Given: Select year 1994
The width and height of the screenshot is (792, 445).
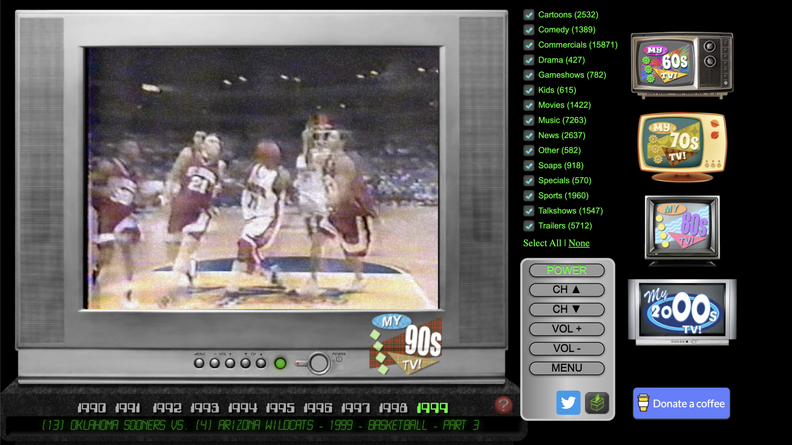Looking at the screenshot, I should (x=243, y=408).
